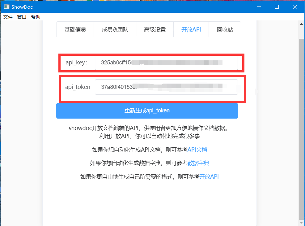Maximize the ShowDoc window
305x226 pixels.
(x=277, y=7)
